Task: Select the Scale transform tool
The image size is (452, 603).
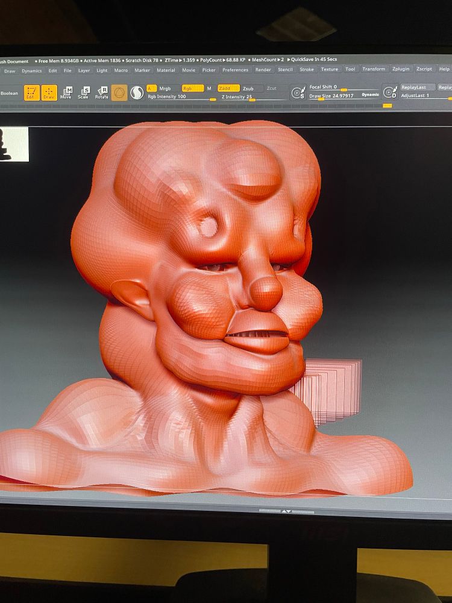Action: pyautogui.click(x=83, y=93)
